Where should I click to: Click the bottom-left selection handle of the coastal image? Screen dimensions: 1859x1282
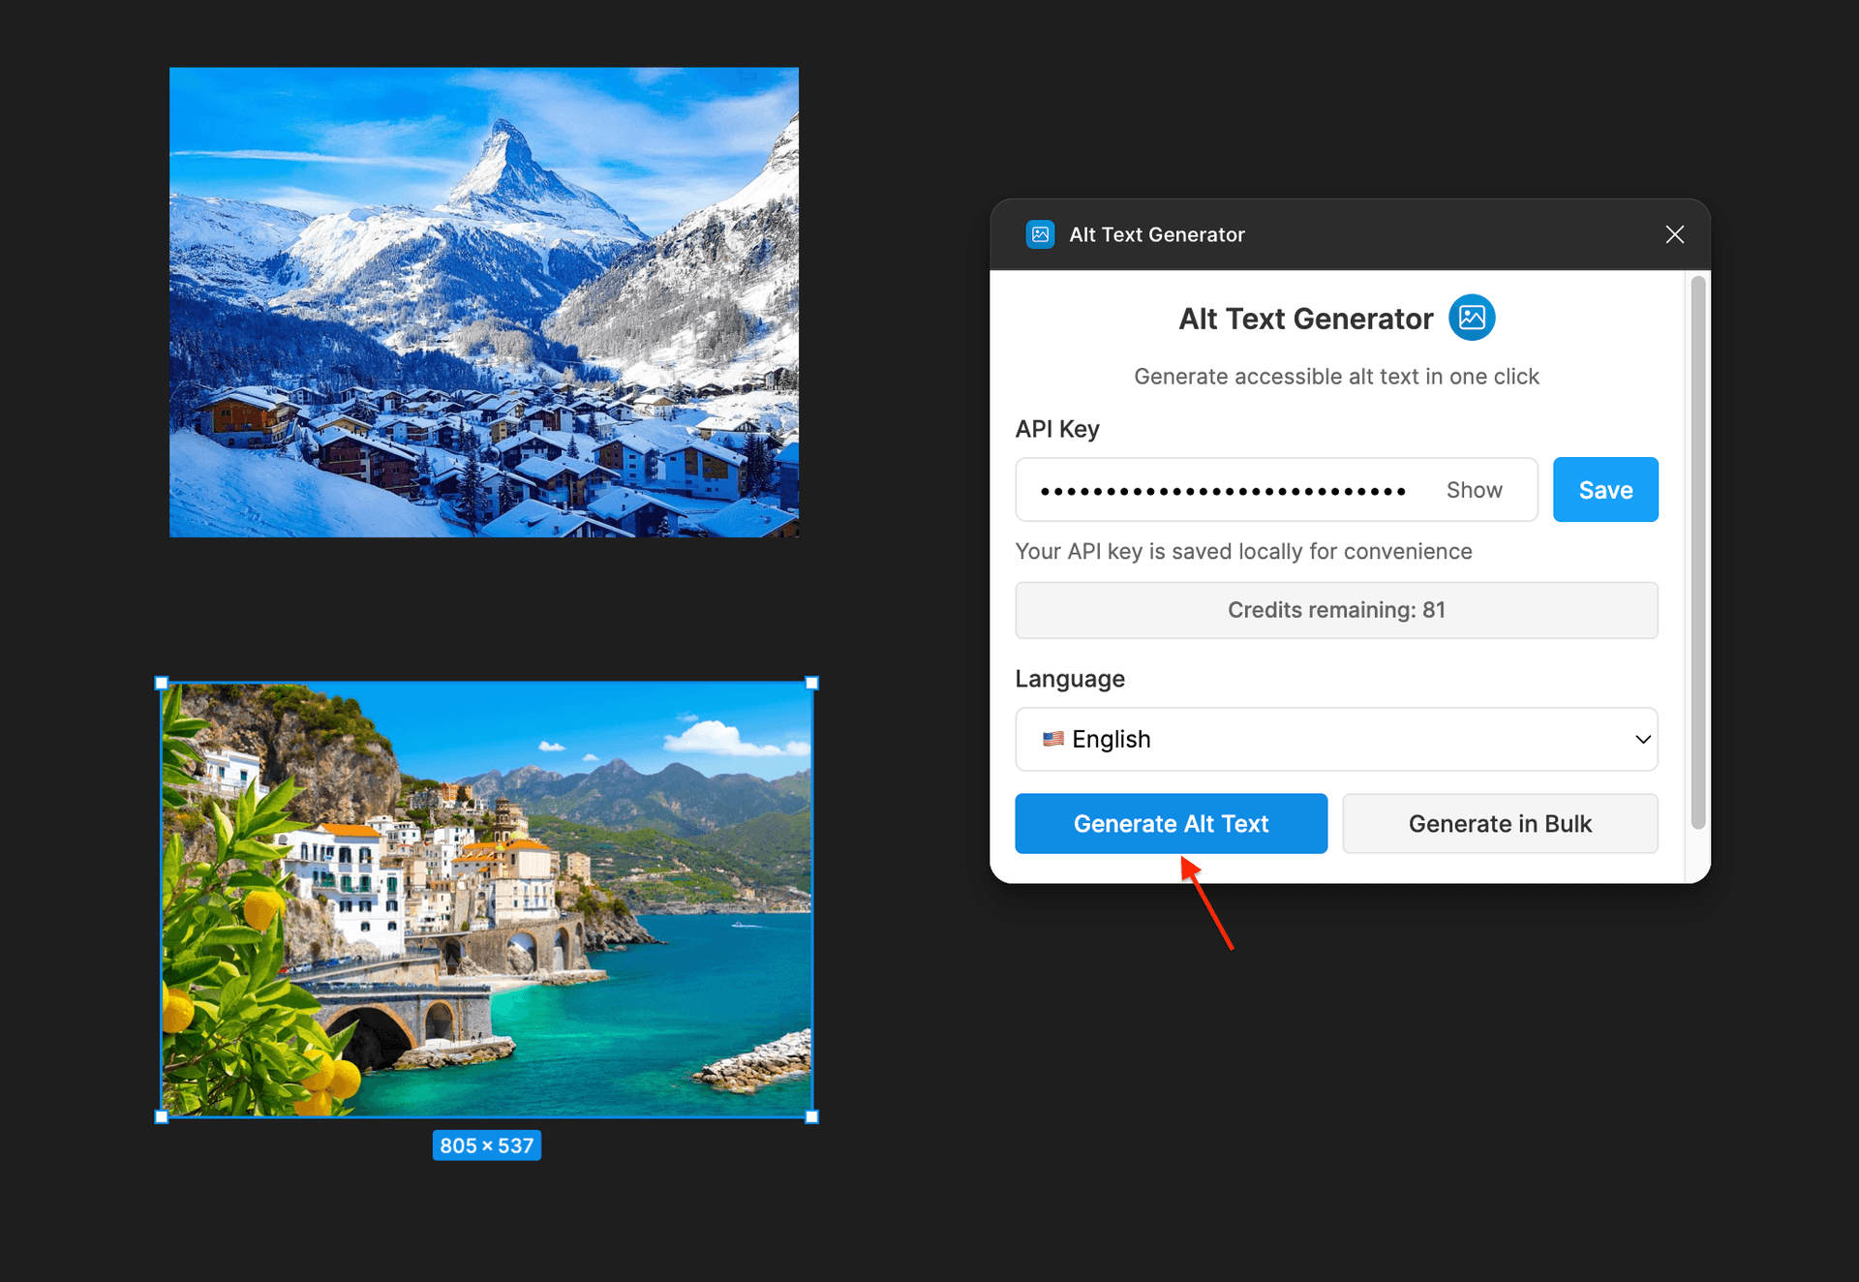(160, 1116)
